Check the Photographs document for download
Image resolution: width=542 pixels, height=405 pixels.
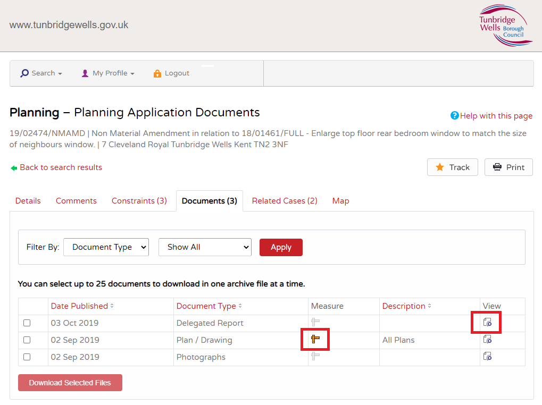27,357
